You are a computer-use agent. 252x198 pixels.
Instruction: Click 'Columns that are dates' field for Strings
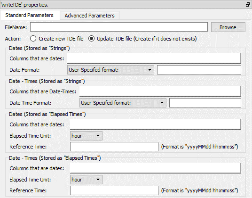click(x=154, y=58)
